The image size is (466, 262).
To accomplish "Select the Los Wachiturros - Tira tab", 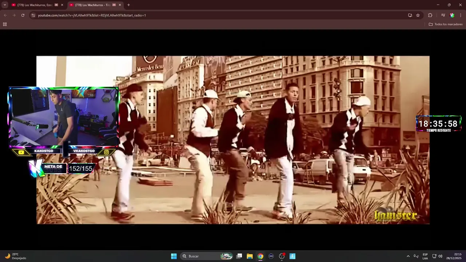I will tap(95, 5).
